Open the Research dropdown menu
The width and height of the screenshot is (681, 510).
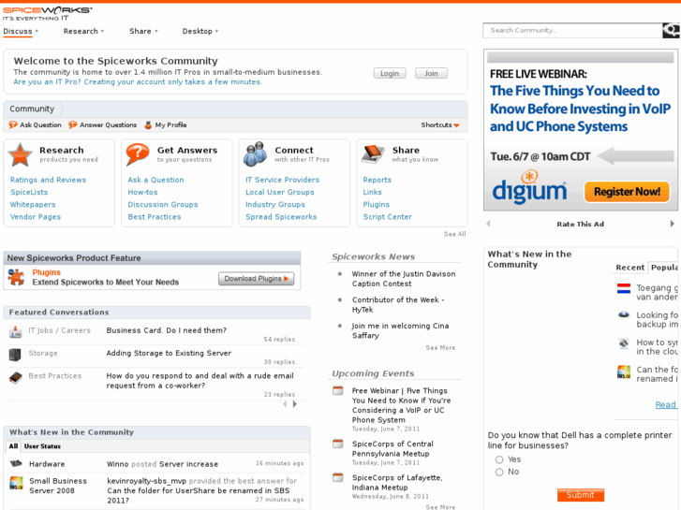pyautogui.click(x=83, y=31)
